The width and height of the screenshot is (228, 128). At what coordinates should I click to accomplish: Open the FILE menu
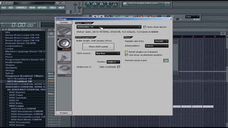[x=4, y=7]
